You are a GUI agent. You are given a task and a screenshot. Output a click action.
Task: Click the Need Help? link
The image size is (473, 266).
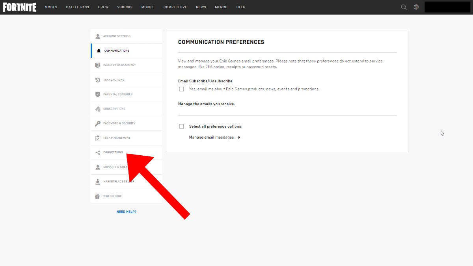127,212
